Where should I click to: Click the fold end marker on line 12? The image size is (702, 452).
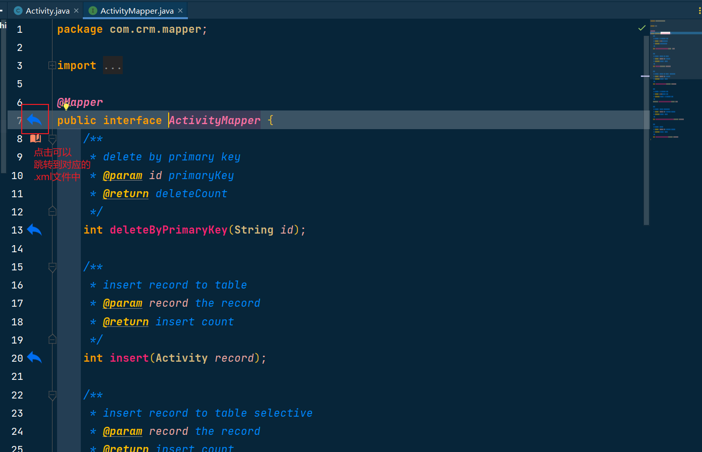(x=52, y=210)
